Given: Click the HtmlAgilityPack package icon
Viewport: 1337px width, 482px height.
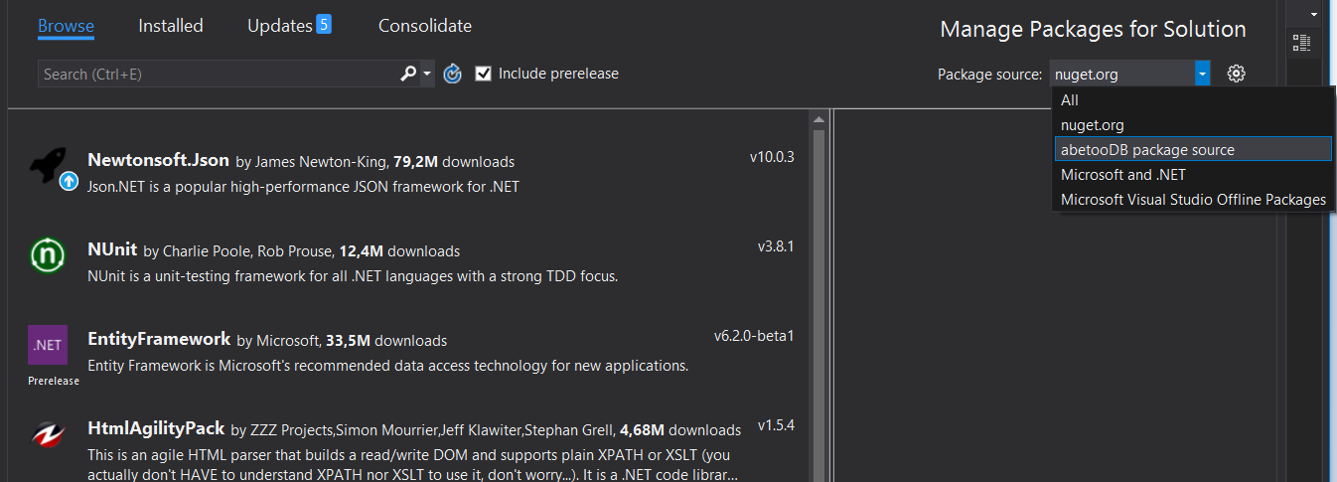Looking at the screenshot, I should [47, 436].
